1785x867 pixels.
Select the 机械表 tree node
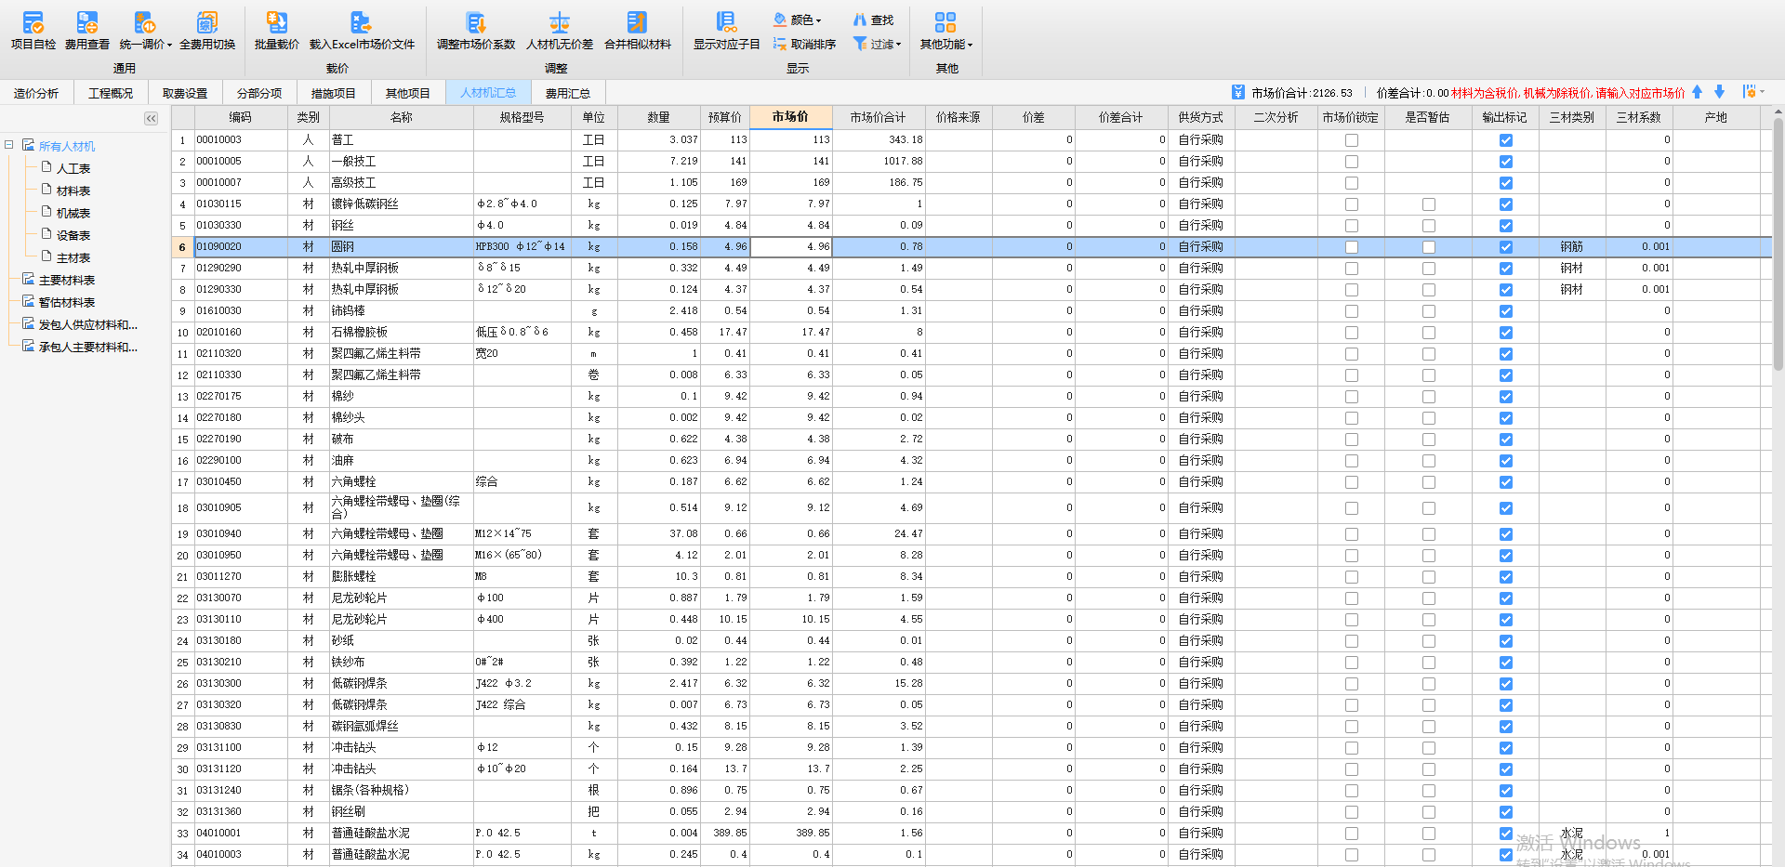click(73, 213)
